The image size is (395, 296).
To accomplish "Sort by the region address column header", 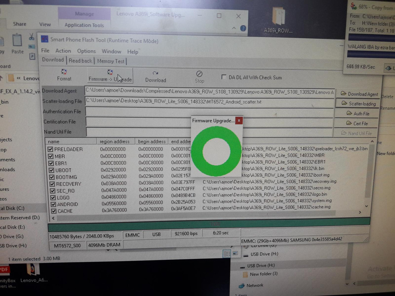I will tap(116, 141).
